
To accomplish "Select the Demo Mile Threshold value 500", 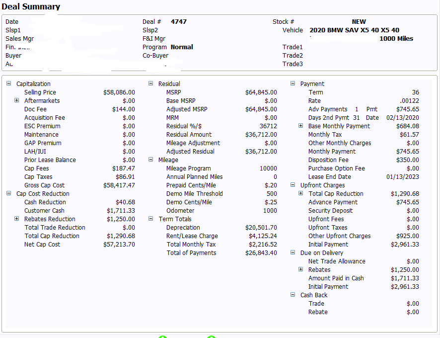I will [272, 194].
